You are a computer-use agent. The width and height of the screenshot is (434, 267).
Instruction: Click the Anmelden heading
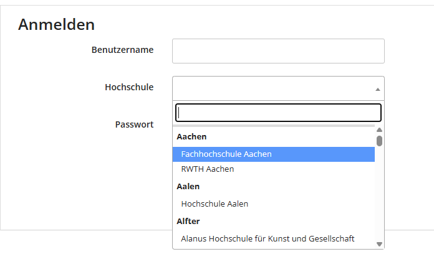(x=56, y=25)
